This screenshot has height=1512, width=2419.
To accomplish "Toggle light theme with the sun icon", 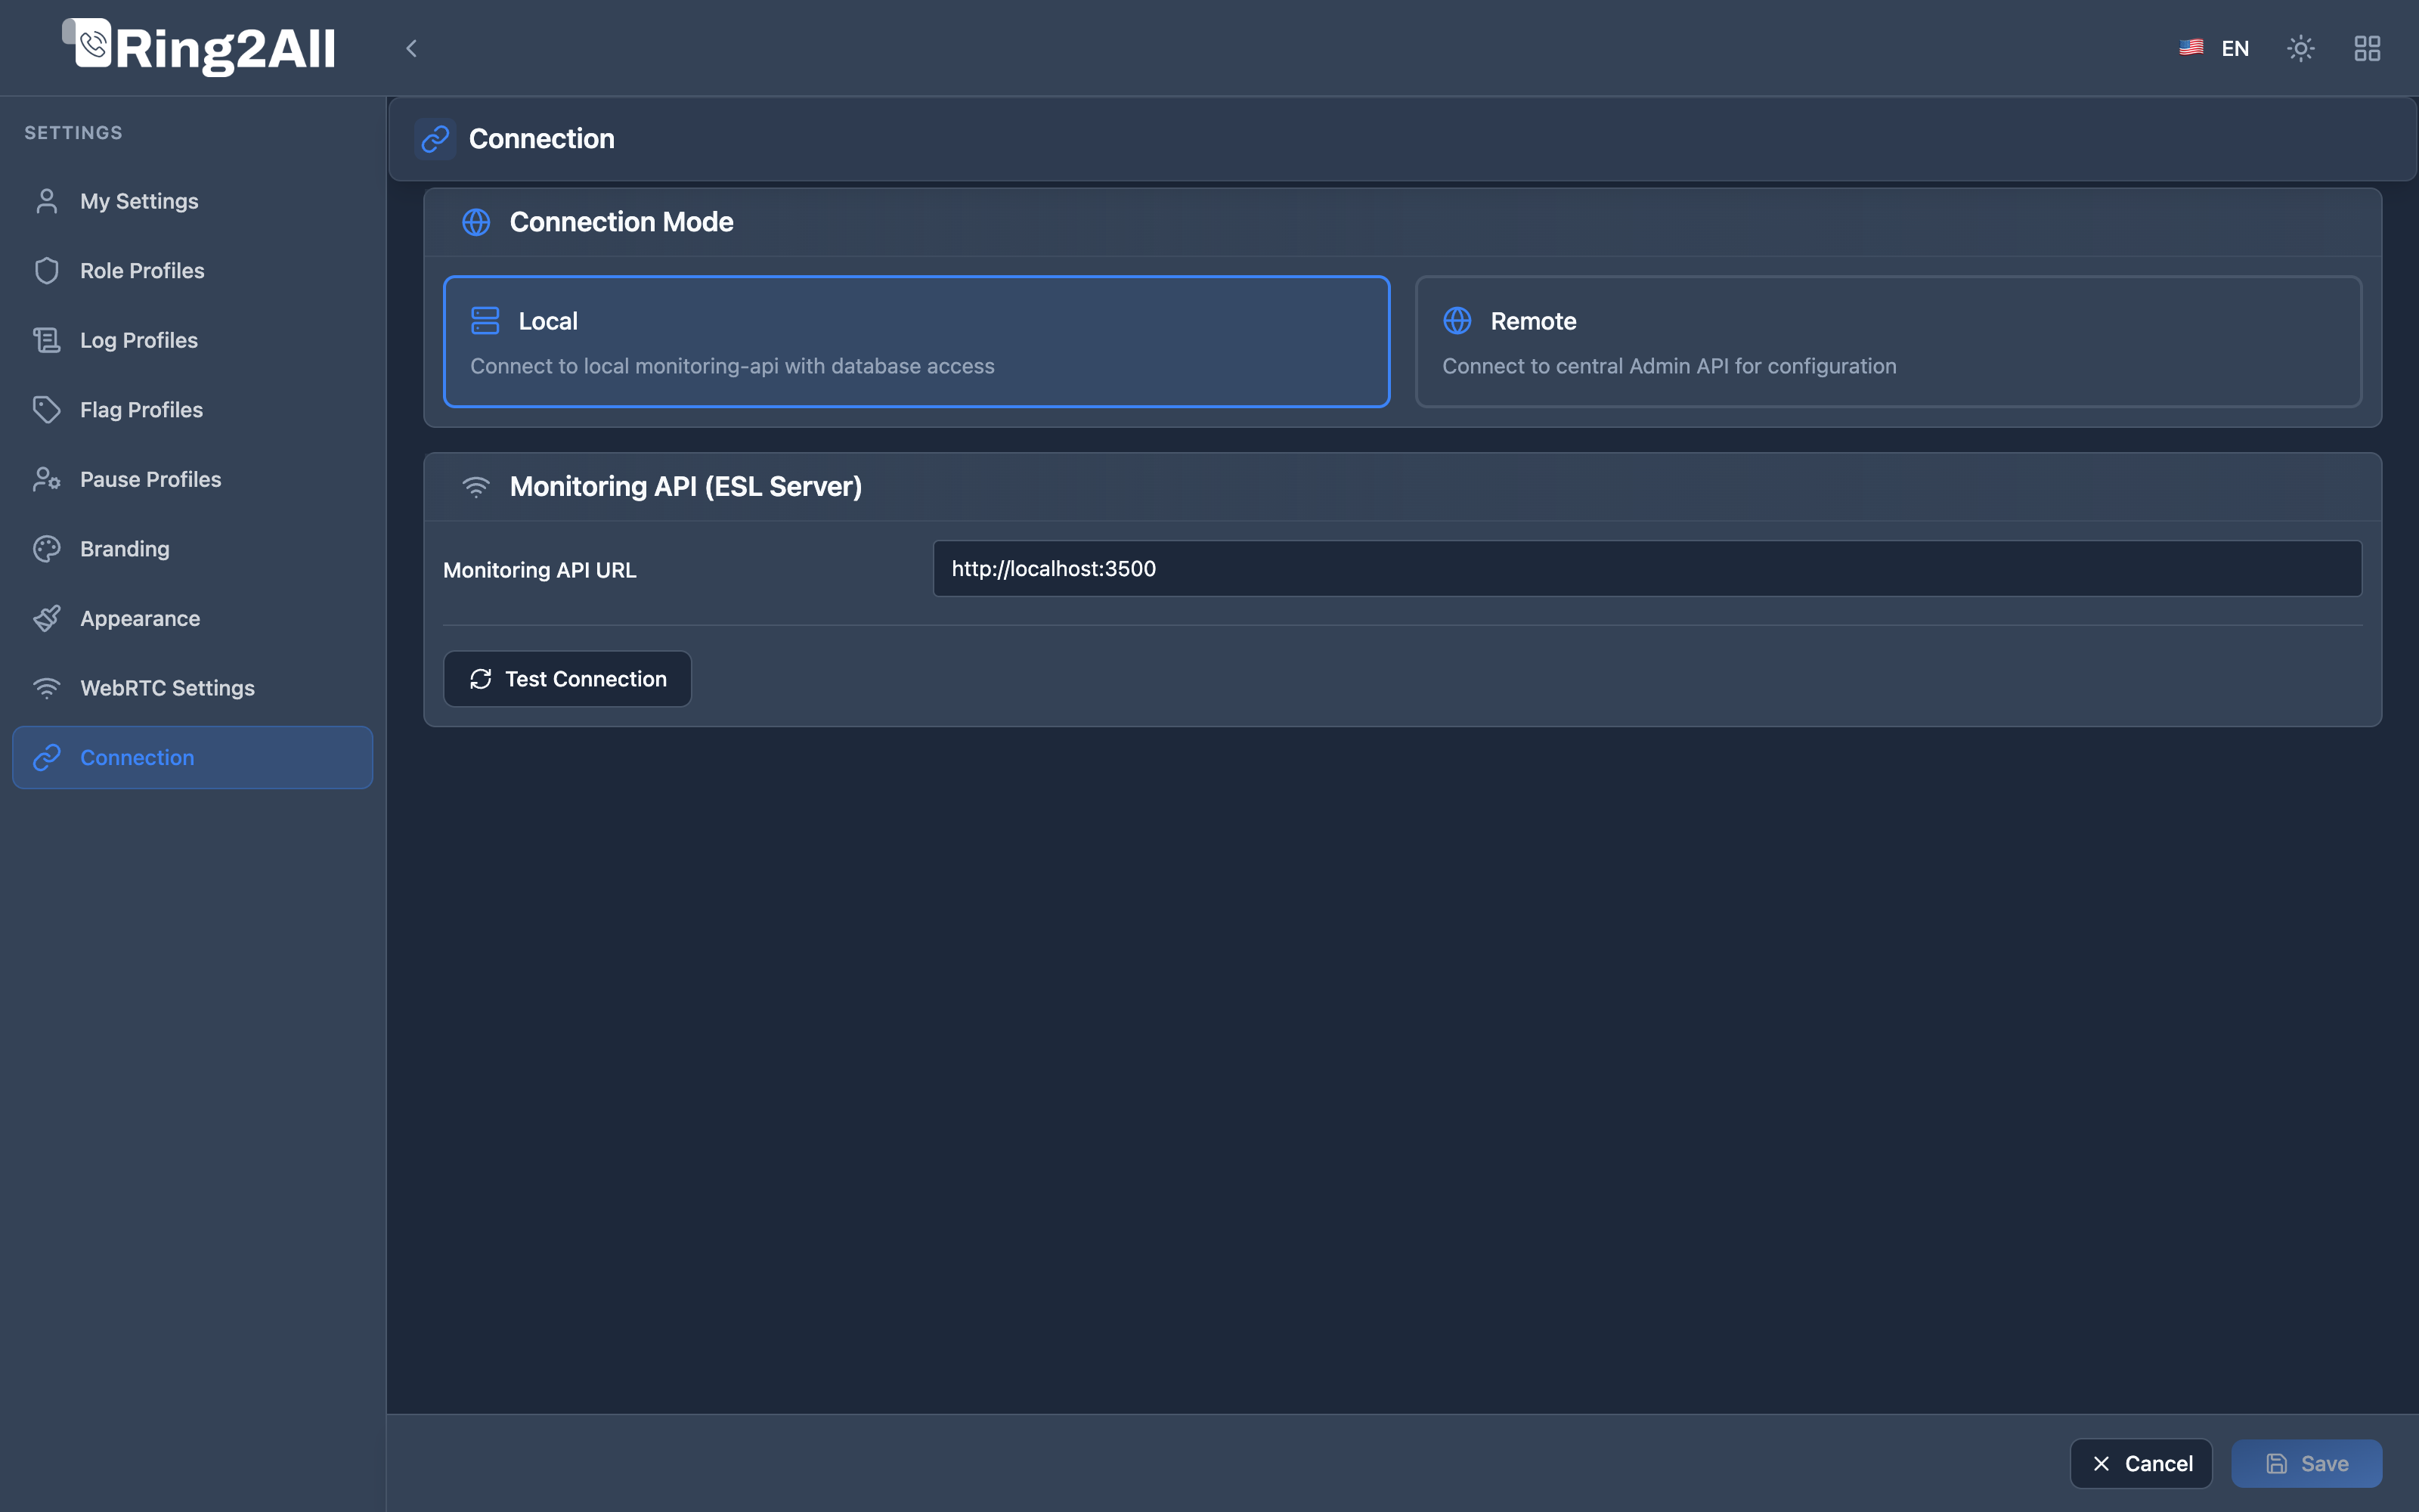I will 2301,48.
